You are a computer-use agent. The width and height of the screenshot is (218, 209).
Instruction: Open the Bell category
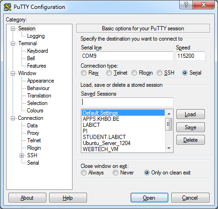[31, 58]
